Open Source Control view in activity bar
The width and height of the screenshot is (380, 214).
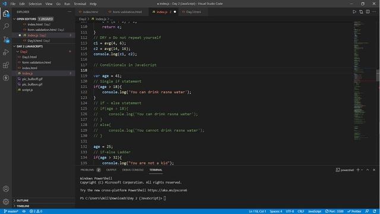click(6, 39)
